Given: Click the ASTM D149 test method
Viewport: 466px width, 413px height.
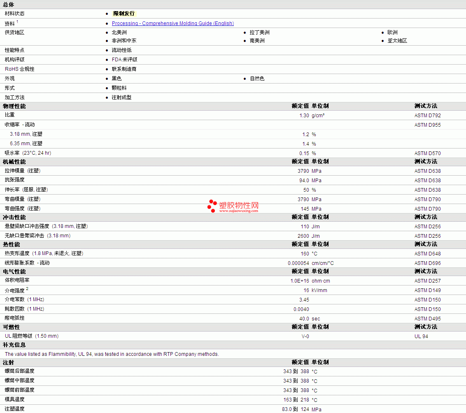Looking at the screenshot, I should [x=427, y=290].
